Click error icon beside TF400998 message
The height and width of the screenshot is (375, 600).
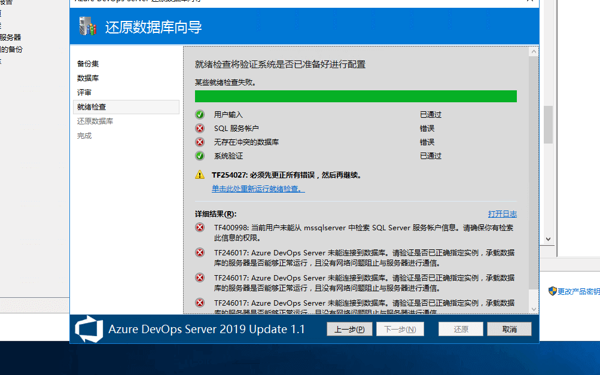tap(200, 228)
